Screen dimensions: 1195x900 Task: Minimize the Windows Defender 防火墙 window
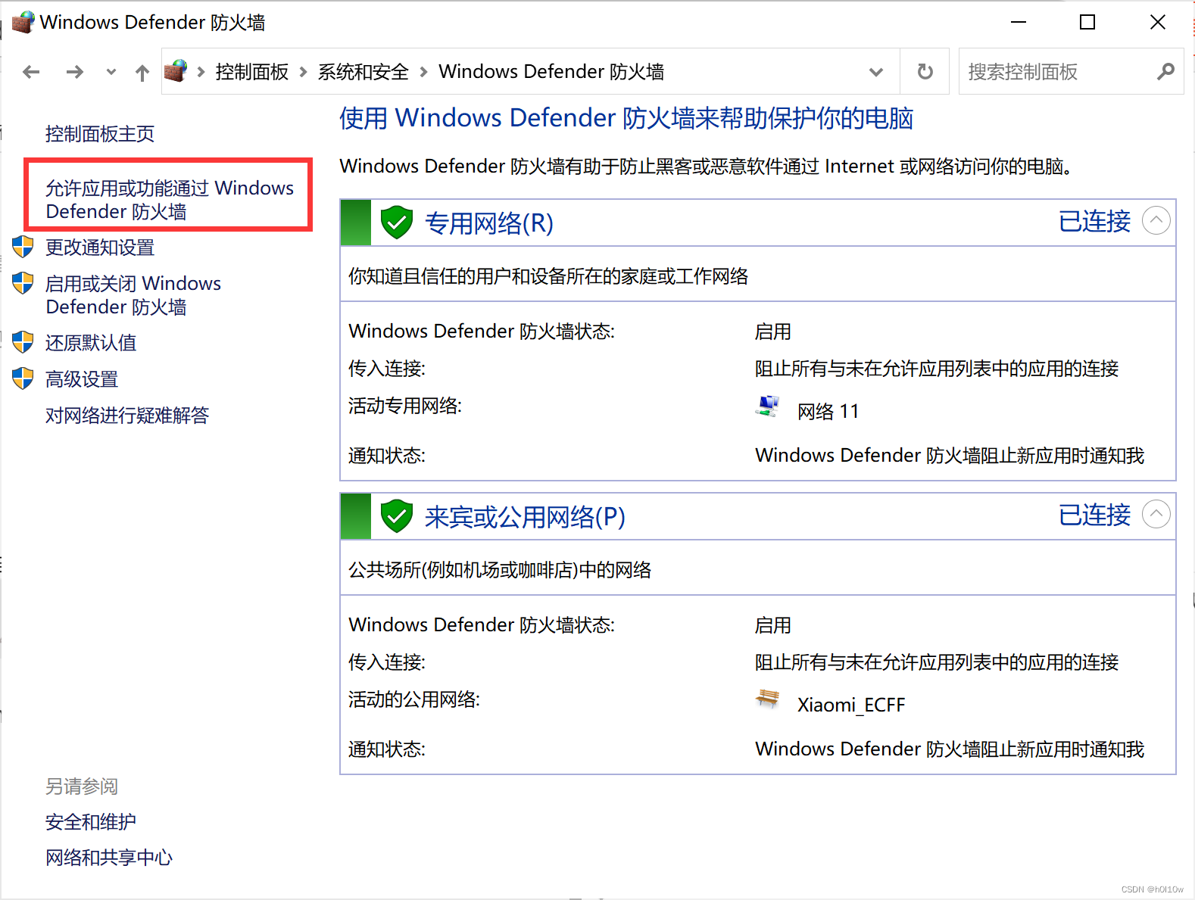1019,22
